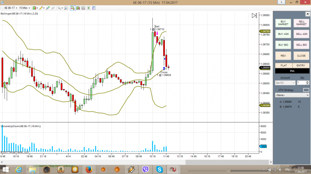311x174 pixels.
Task: Open Firefox from the taskbar
Action: click(89, 169)
